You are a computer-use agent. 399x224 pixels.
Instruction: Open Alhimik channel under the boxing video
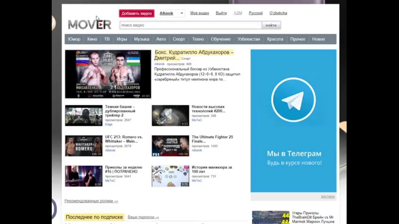159,64
